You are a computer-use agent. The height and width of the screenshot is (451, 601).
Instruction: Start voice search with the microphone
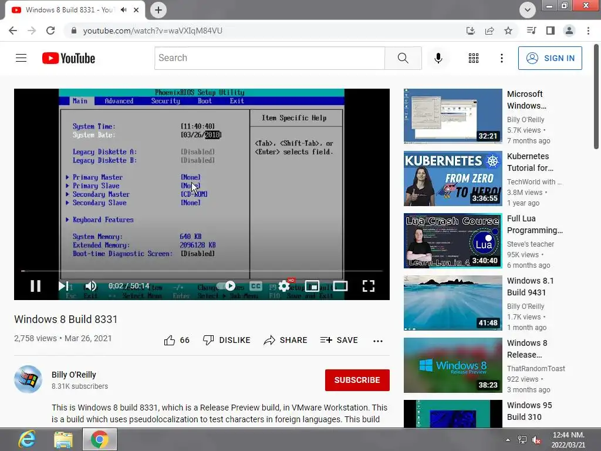(438, 58)
